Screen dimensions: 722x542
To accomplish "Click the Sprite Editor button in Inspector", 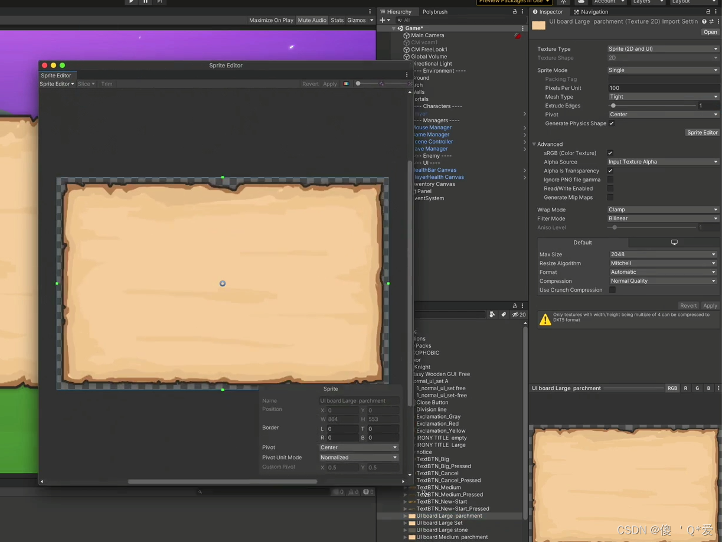I will point(702,133).
